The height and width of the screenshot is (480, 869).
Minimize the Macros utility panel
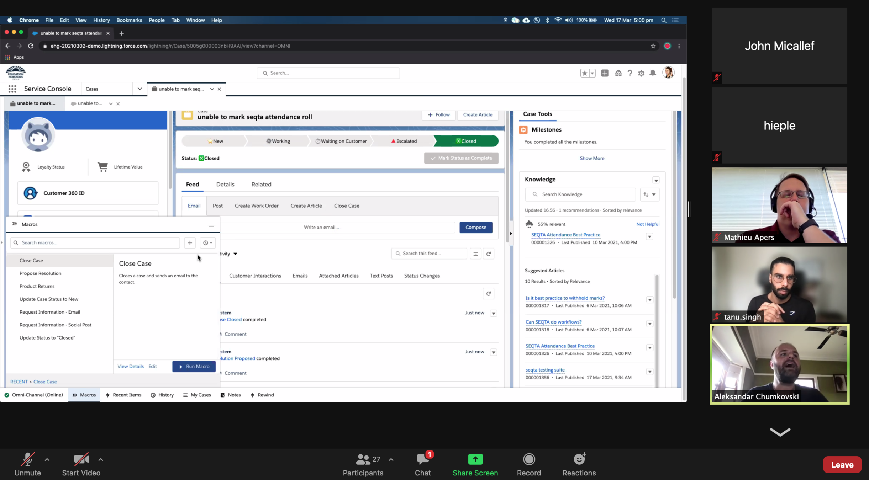tap(211, 226)
